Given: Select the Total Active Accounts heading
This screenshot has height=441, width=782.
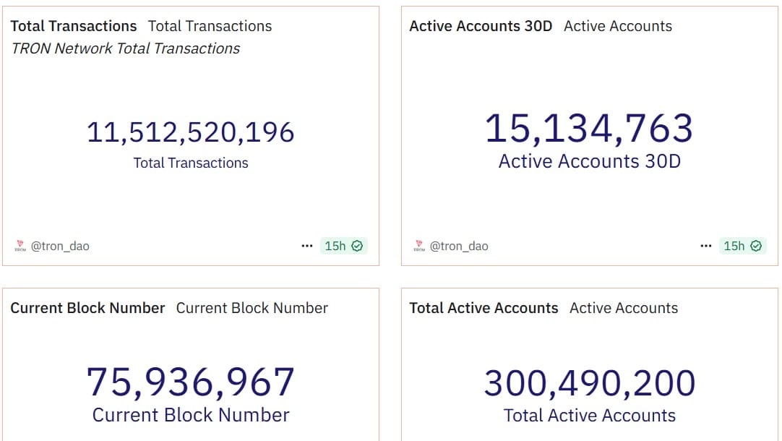Looking at the screenshot, I should pos(484,308).
